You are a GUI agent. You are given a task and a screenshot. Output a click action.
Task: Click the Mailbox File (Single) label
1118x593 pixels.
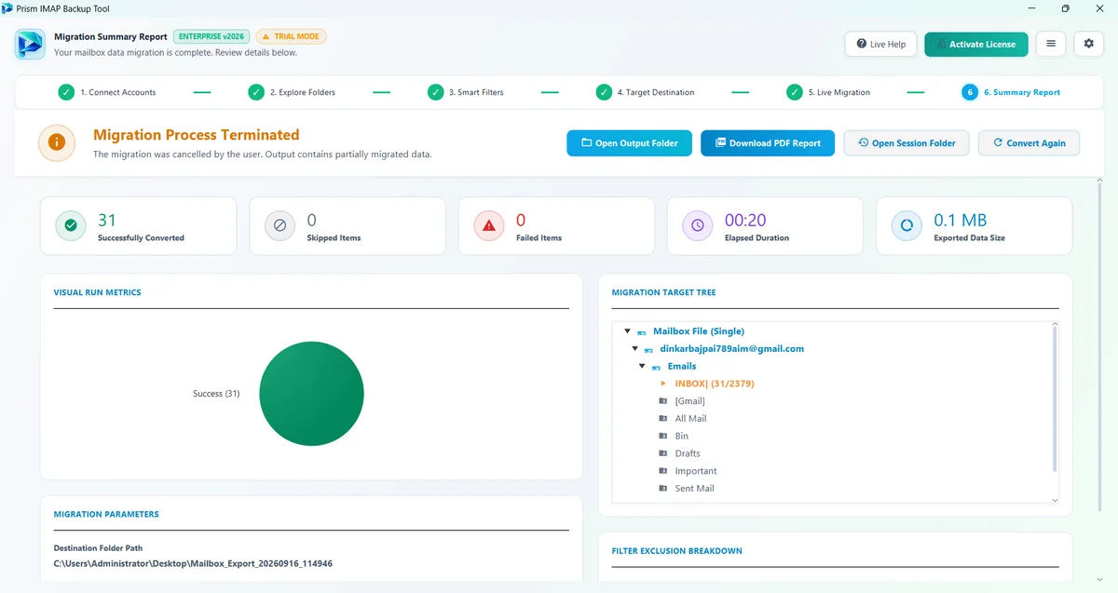[x=699, y=331]
